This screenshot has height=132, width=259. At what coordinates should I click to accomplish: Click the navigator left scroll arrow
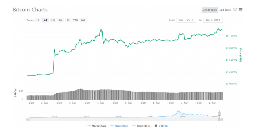point(28,120)
